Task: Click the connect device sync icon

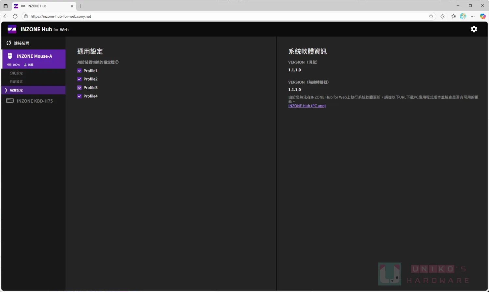Action: click(x=9, y=43)
